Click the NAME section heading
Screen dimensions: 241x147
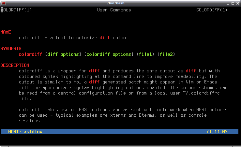6,32
